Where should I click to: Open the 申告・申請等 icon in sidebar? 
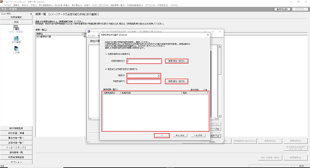[16, 29]
